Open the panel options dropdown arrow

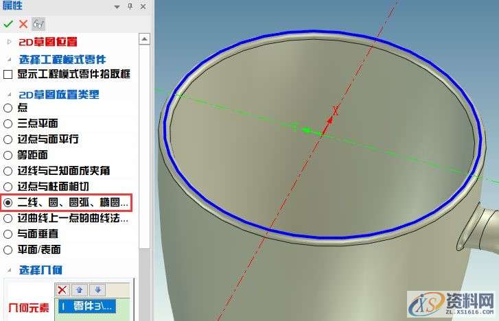[x=117, y=7]
